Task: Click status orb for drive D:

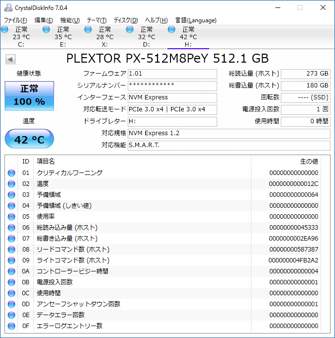Action: 130,29
